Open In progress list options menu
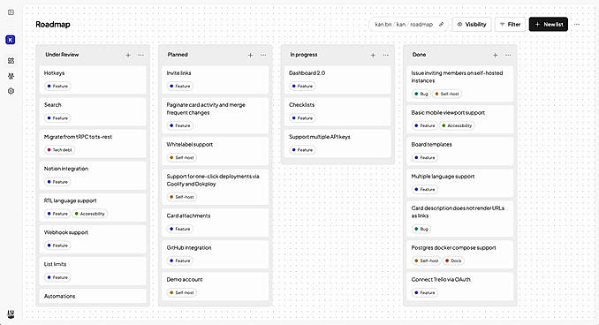Screen dimensions: 599x325 (386, 55)
